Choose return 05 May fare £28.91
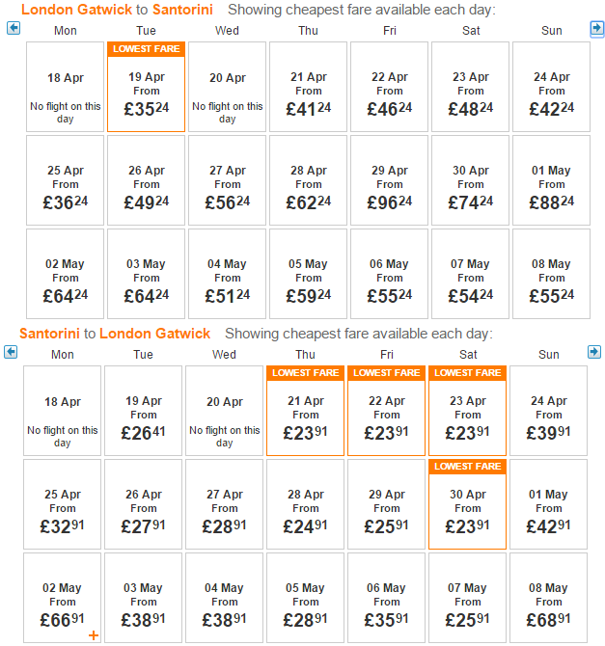605x646 pixels. pyautogui.click(x=305, y=598)
